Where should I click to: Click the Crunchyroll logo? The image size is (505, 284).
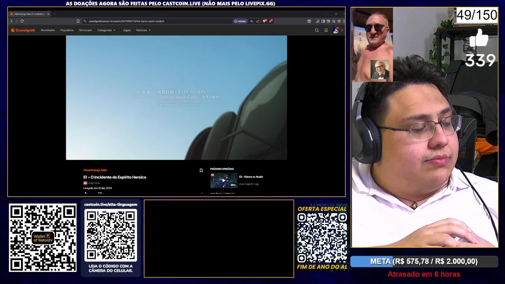[23, 30]
